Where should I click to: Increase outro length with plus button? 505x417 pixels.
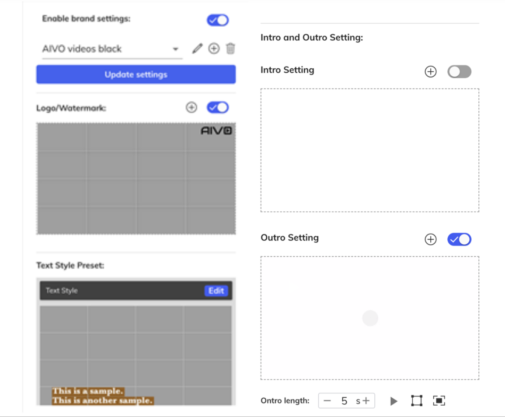[x=366, y=401]
